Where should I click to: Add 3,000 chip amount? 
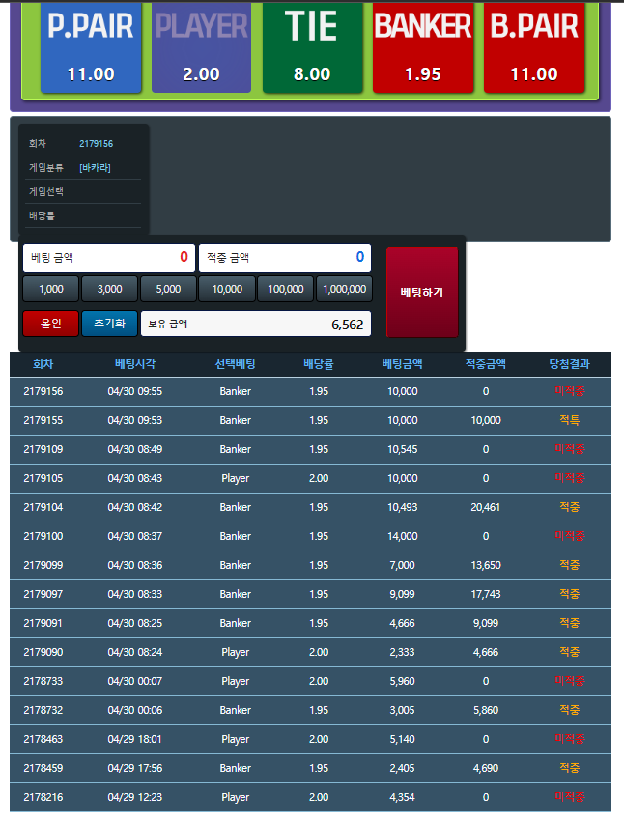(109, 289)
